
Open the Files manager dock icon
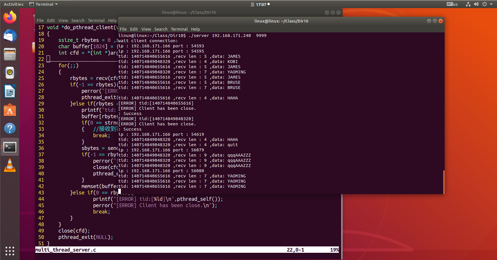pos(10,54)
